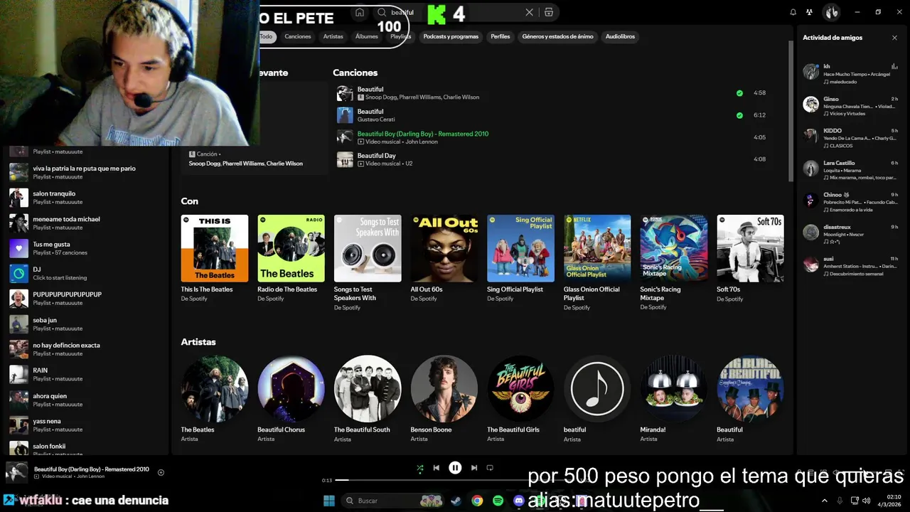Open The Beautiful Girls artist
910x512 pixels.
[x=520, y=400]
